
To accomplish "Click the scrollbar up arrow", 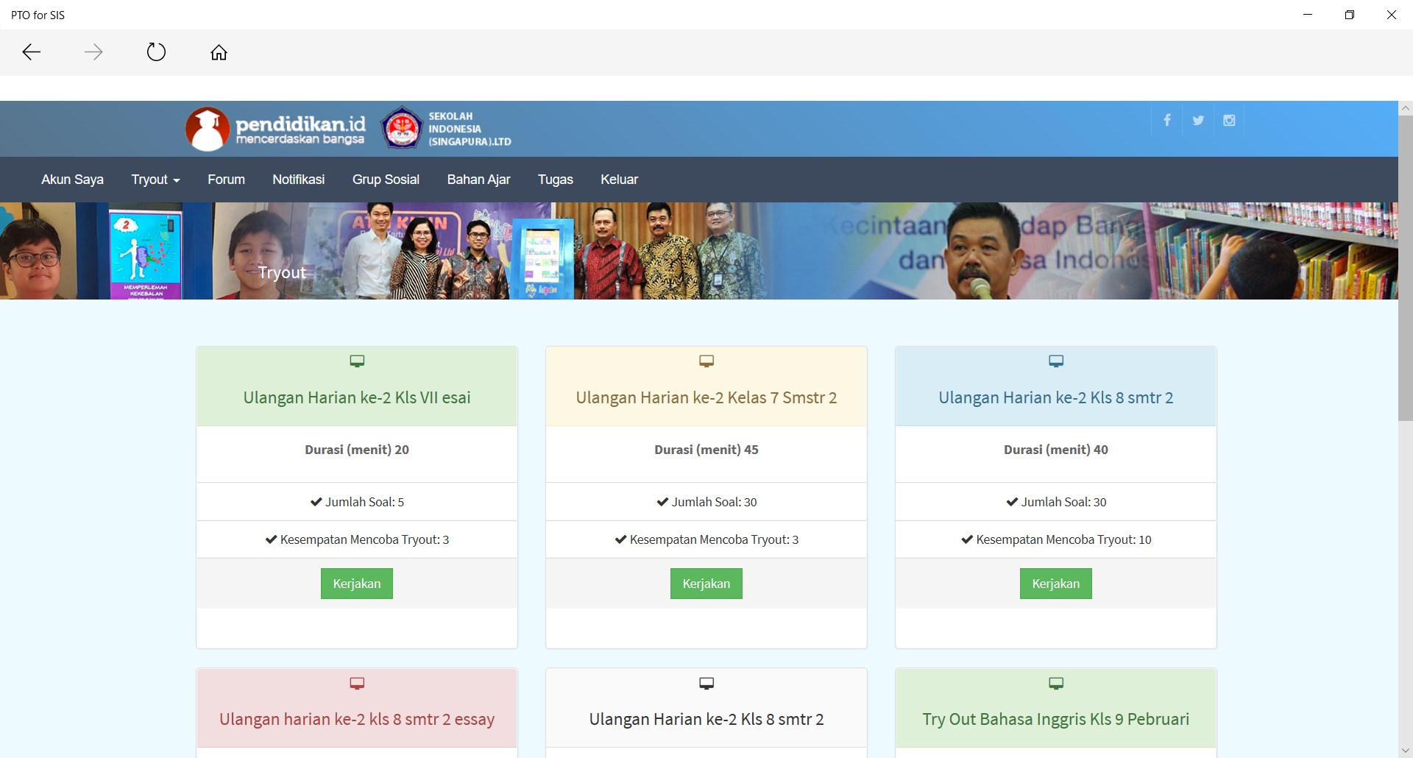I will (x=1406, y=108).
